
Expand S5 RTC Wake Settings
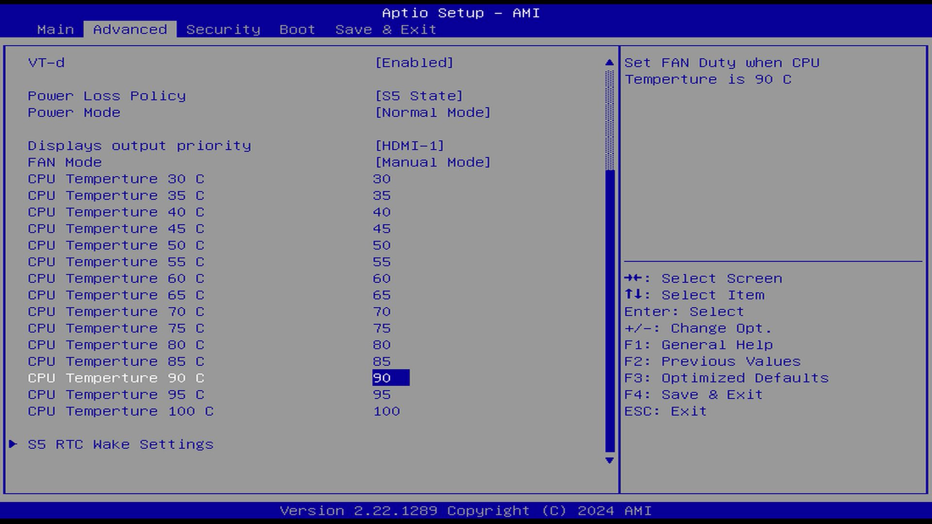pyautogui.click(x=120, y=444)
